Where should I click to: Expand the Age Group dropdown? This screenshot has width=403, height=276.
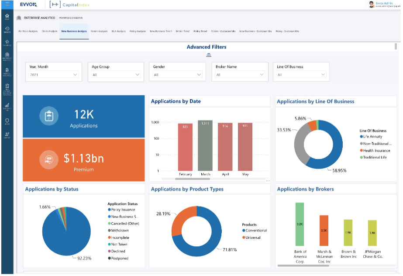(x=116, y=75)
